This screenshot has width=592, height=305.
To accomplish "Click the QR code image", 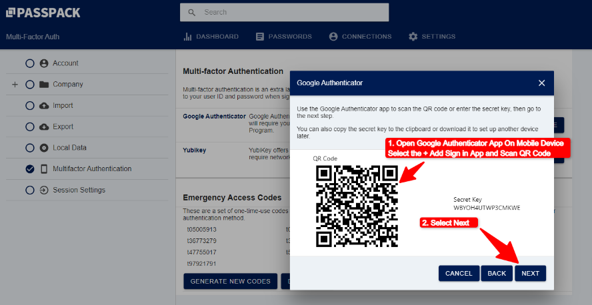I will click(357, 206).
